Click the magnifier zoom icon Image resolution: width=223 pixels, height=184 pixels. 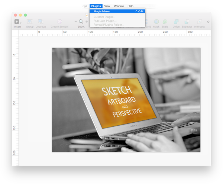point(81,22)
